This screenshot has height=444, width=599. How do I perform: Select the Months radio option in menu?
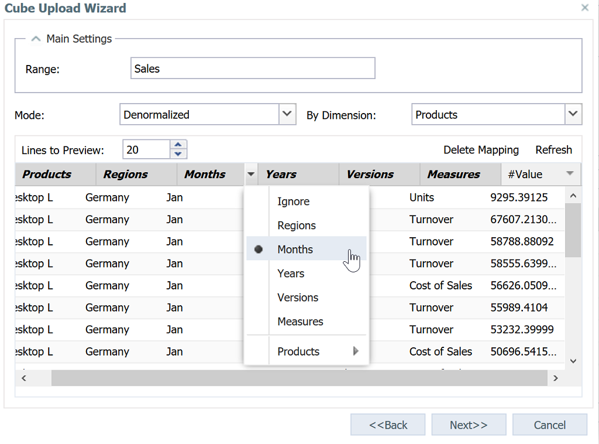[295, 250]
